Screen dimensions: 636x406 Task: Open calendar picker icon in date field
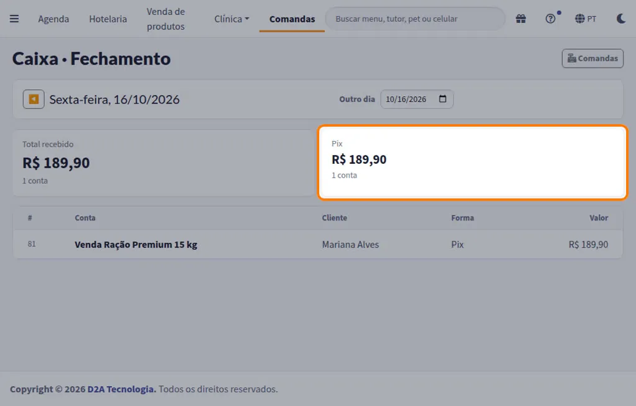click(x=443, y=99)
